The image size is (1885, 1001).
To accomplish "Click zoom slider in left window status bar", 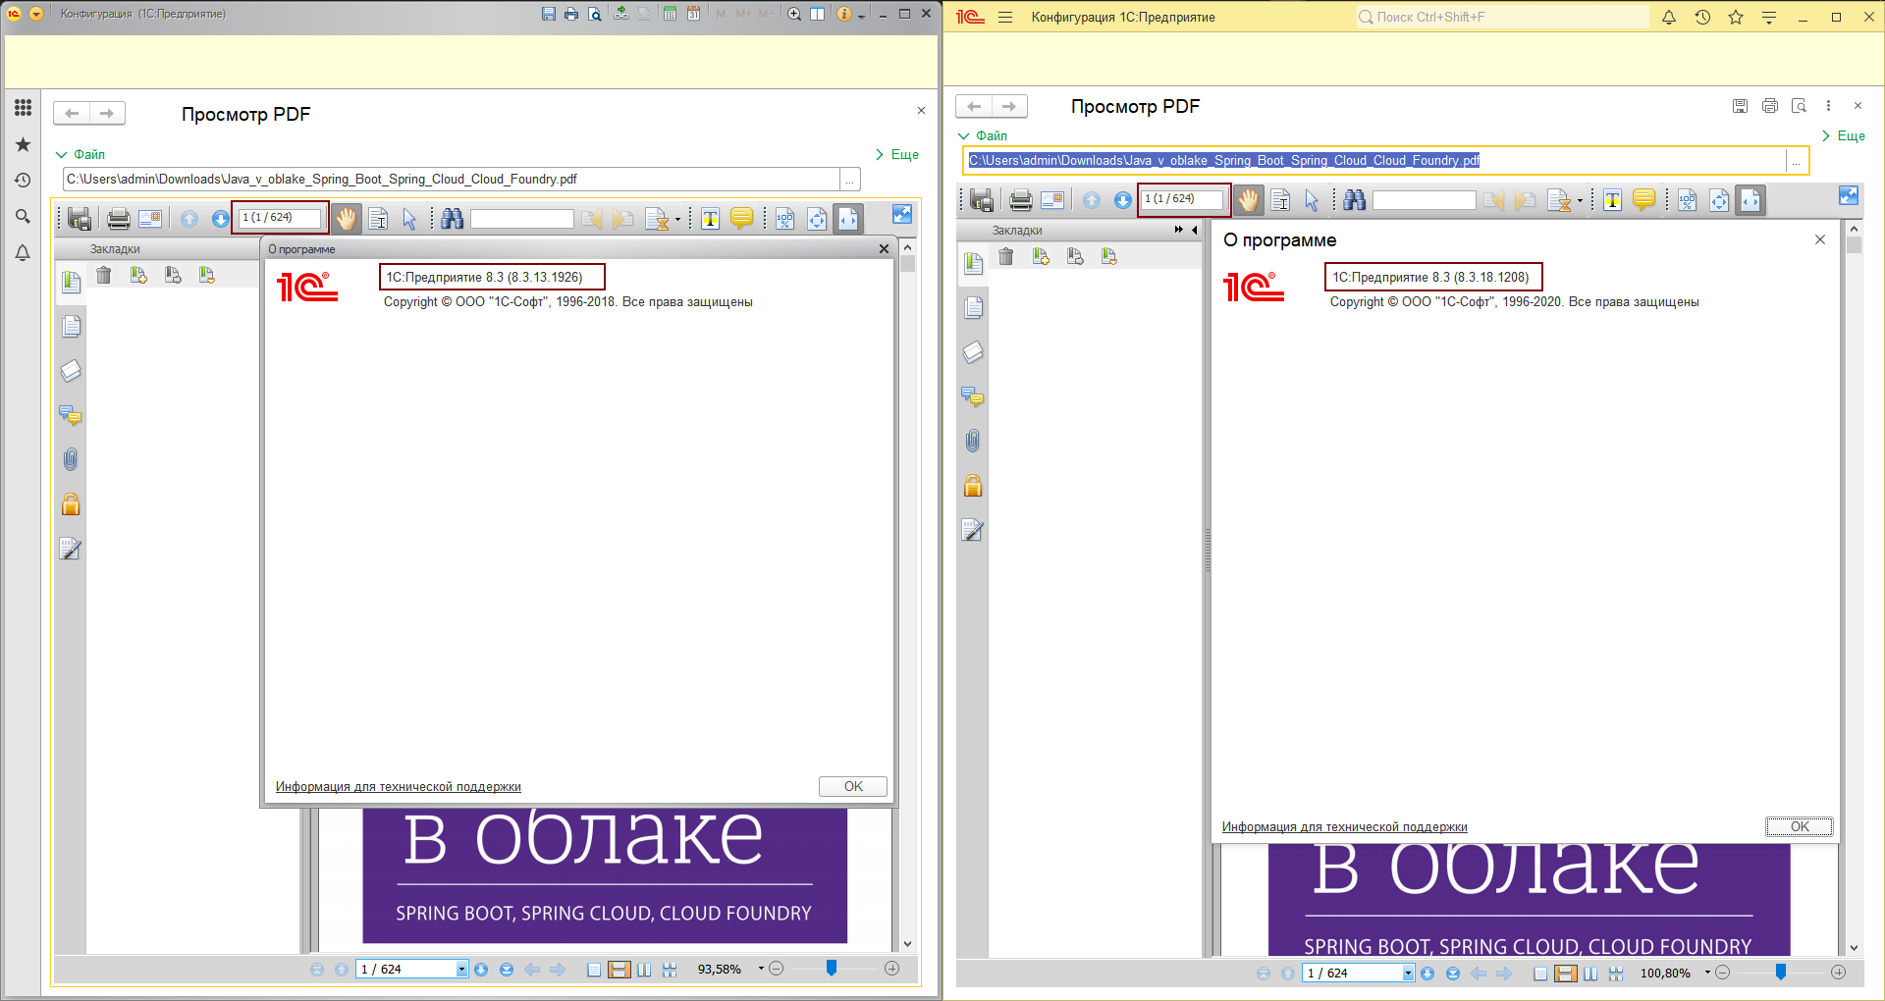I will (832, 969).
